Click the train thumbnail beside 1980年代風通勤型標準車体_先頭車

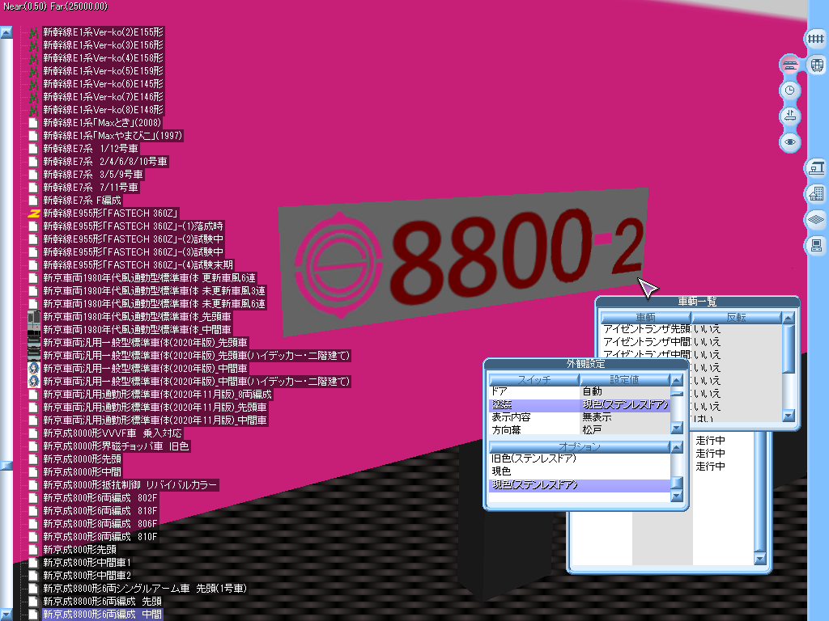tap(34, 317)
